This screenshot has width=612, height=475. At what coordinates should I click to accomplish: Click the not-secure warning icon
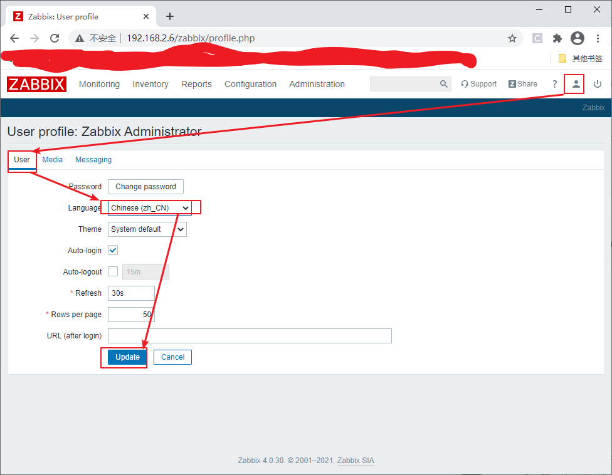[80, 38]
